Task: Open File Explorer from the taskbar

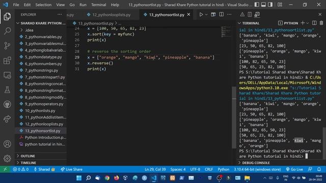Action: (247, 178)
